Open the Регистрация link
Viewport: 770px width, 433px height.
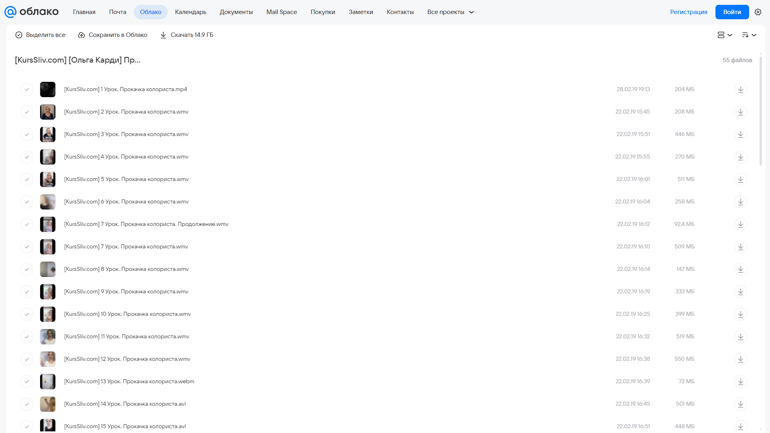tap(689, 12)
